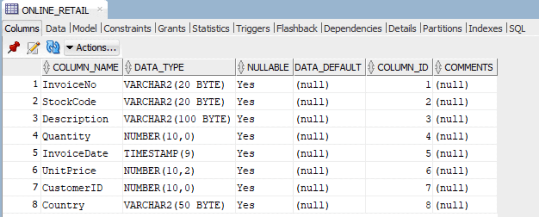539x217 pixels.
Task: Click the sort icon on COLUMN_NAME header
Action: (46, 67)
